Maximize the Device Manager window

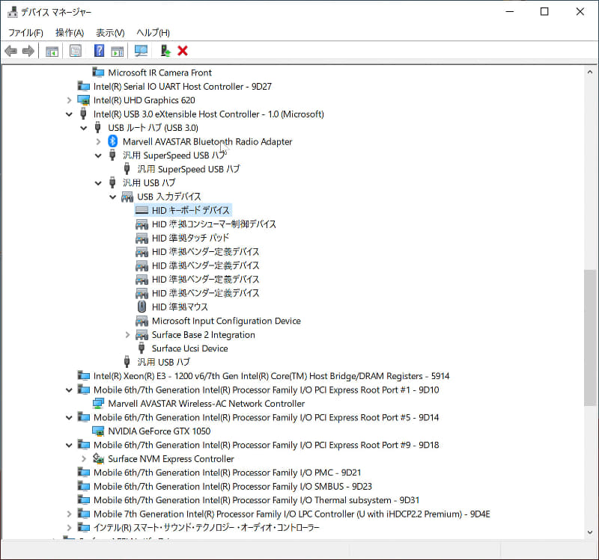544,12
